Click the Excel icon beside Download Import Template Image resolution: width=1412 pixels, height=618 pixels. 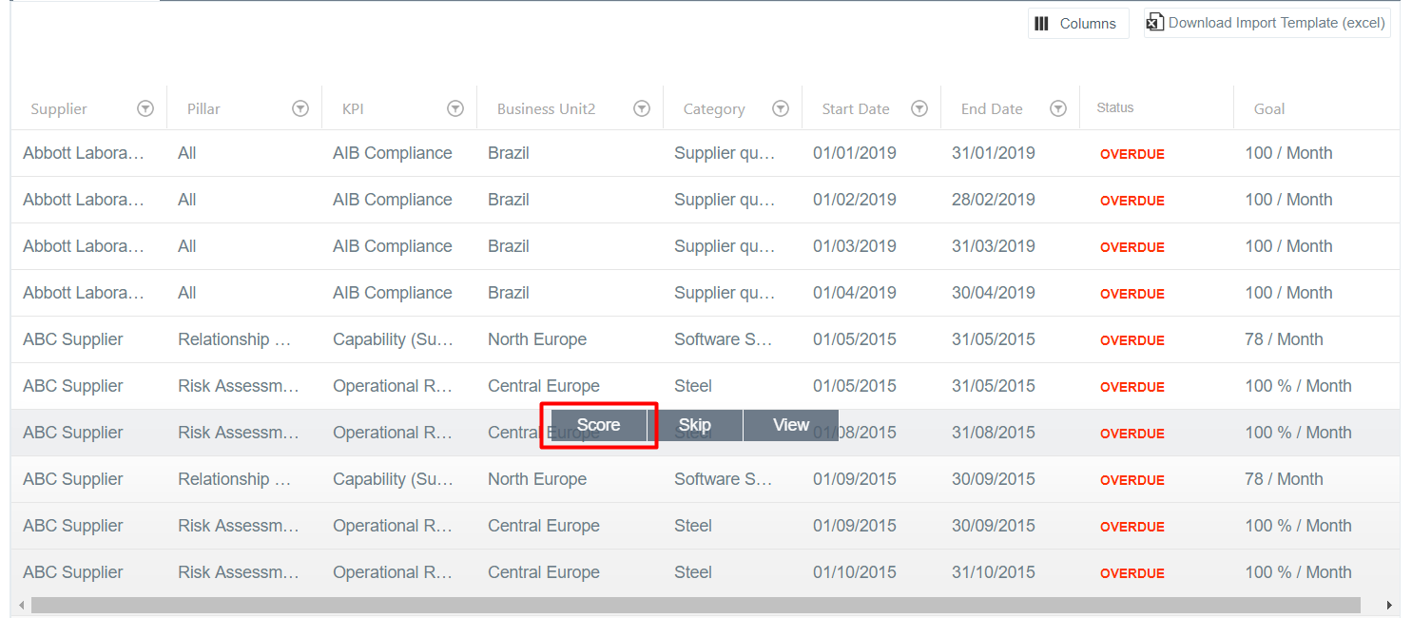(1155, 23)
